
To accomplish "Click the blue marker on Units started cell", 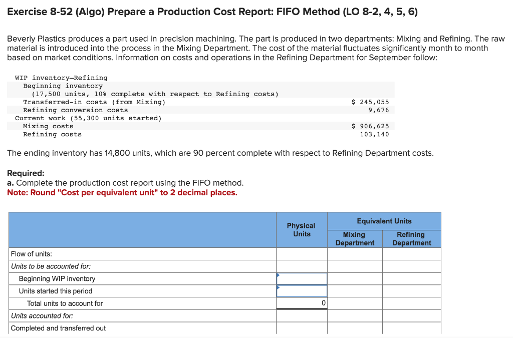I will [x=277, y=287].
